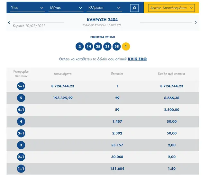This screenshot has height=178, width=209.
Task: Select winning number ball 38
Action: coord(116,47)
